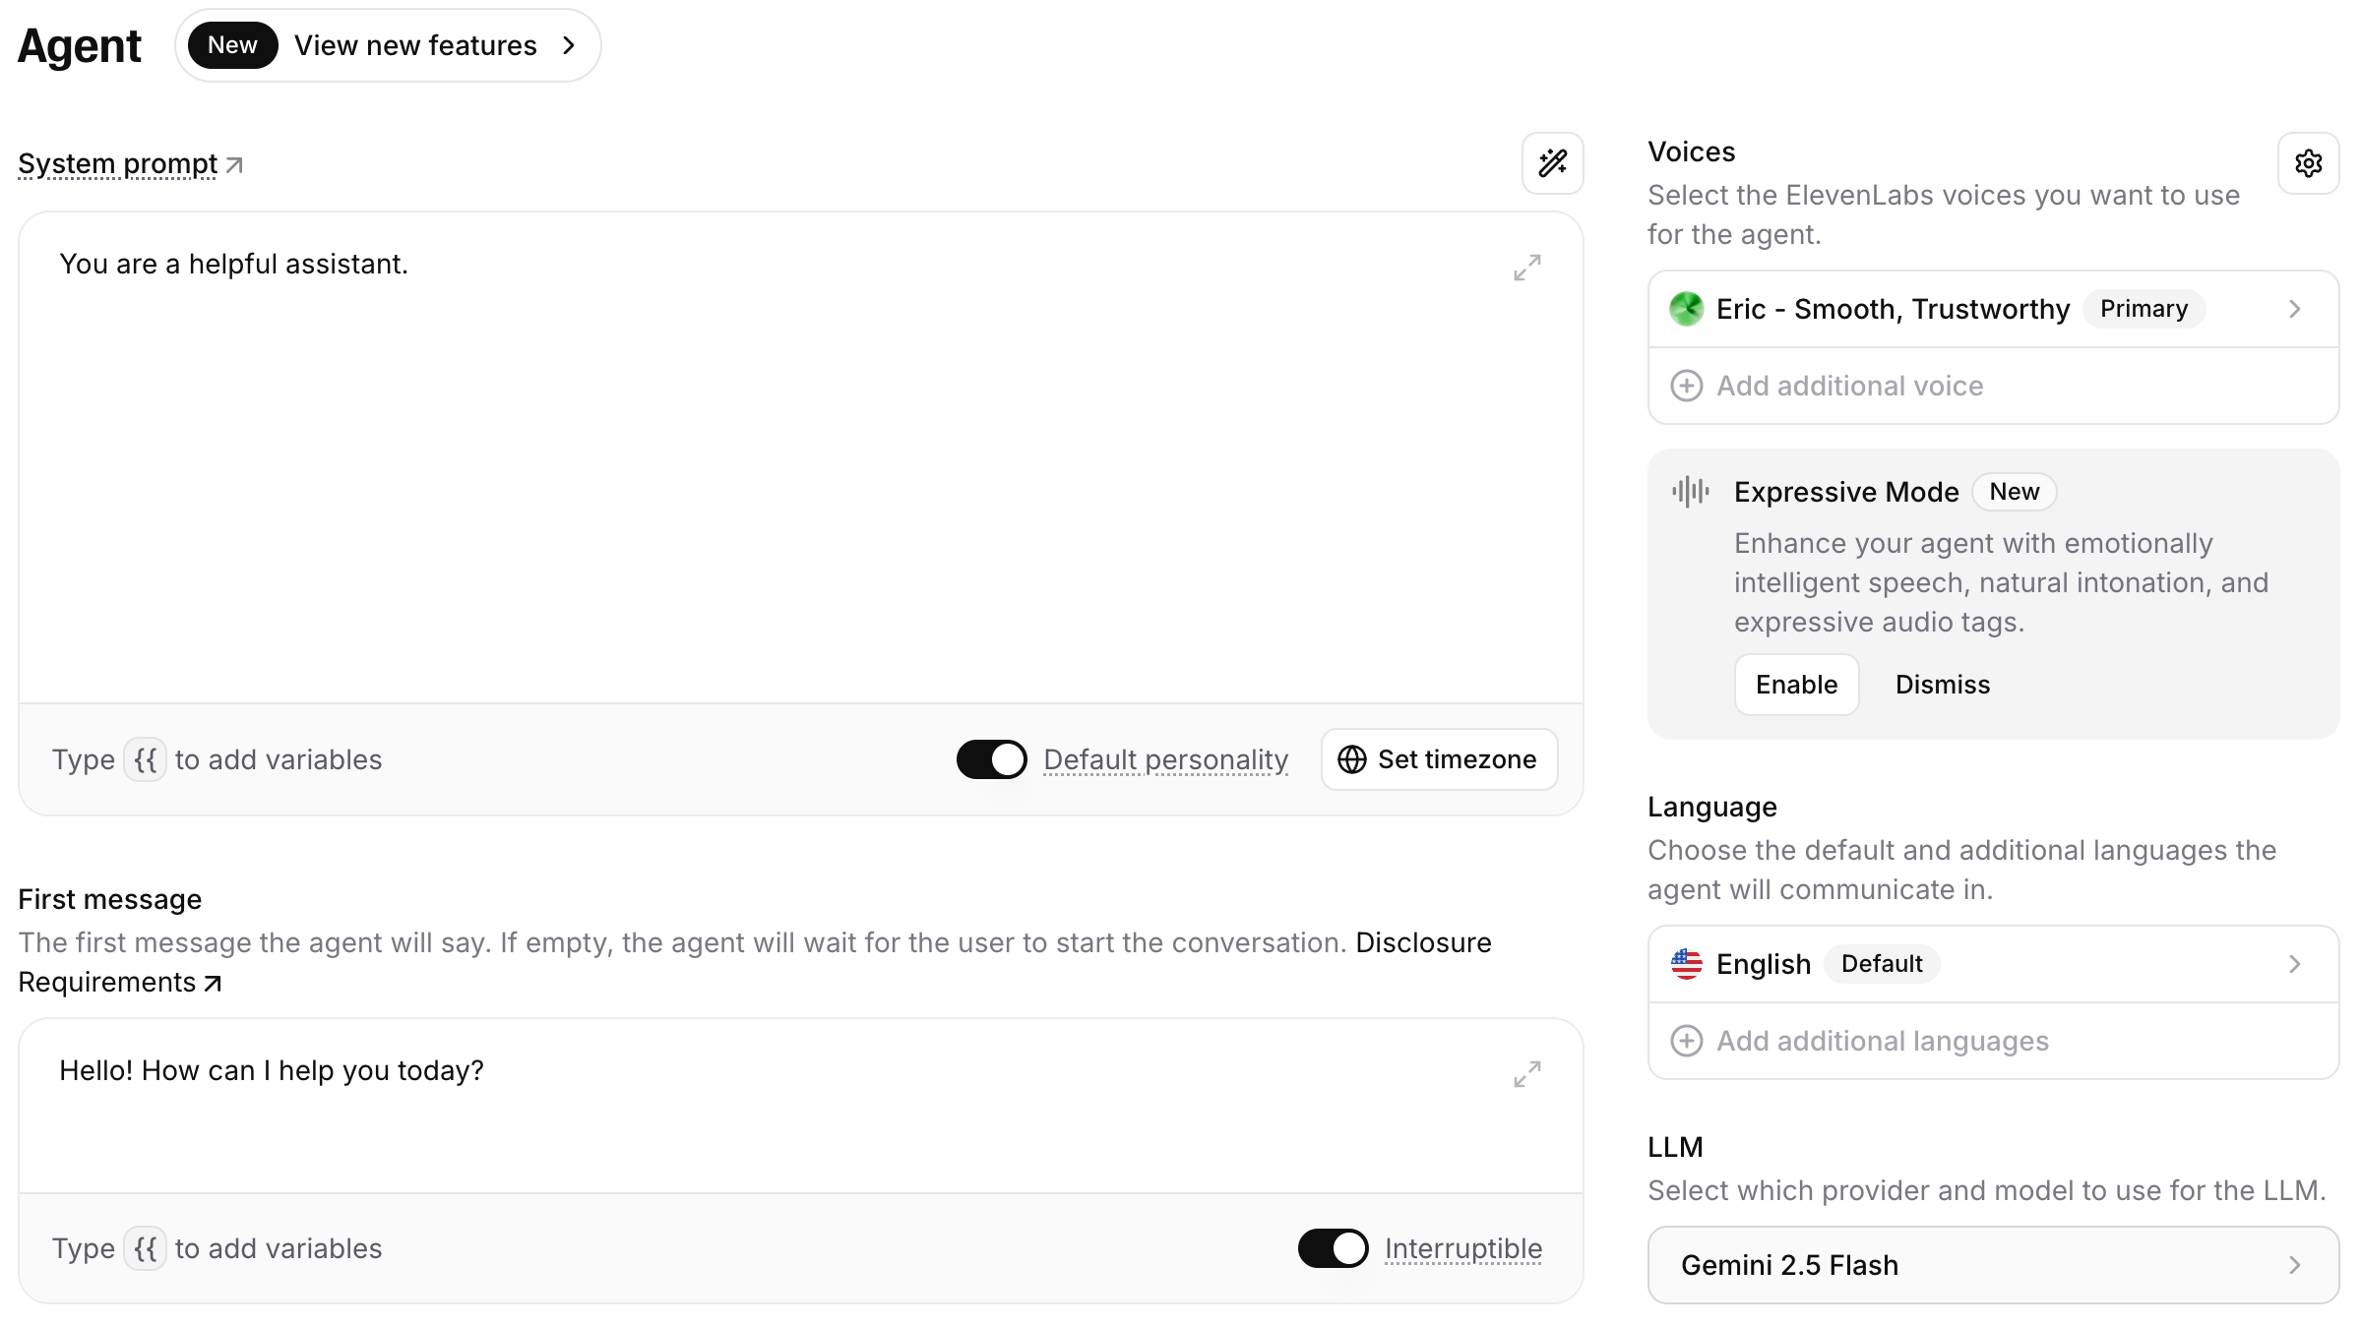Click the magic wand prompt generator icon
The width and height of the screenshot is (2362, 1326).
[1552, 163]
